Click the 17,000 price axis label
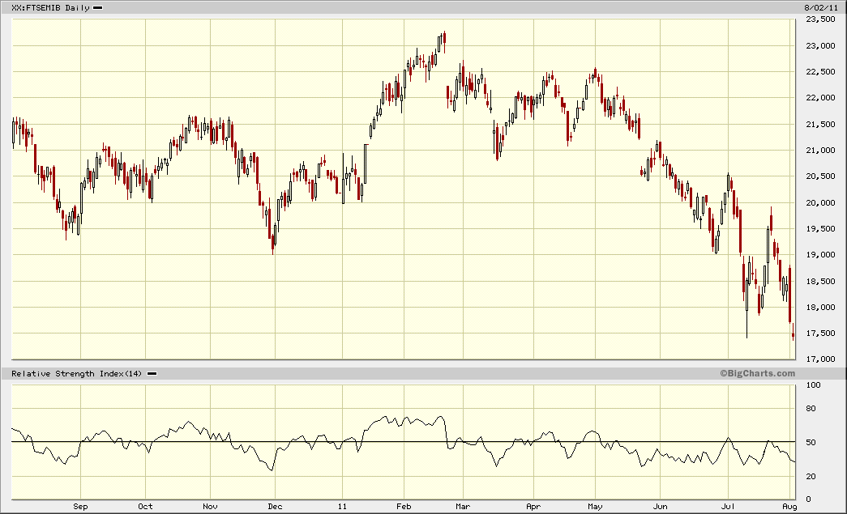 820,359
